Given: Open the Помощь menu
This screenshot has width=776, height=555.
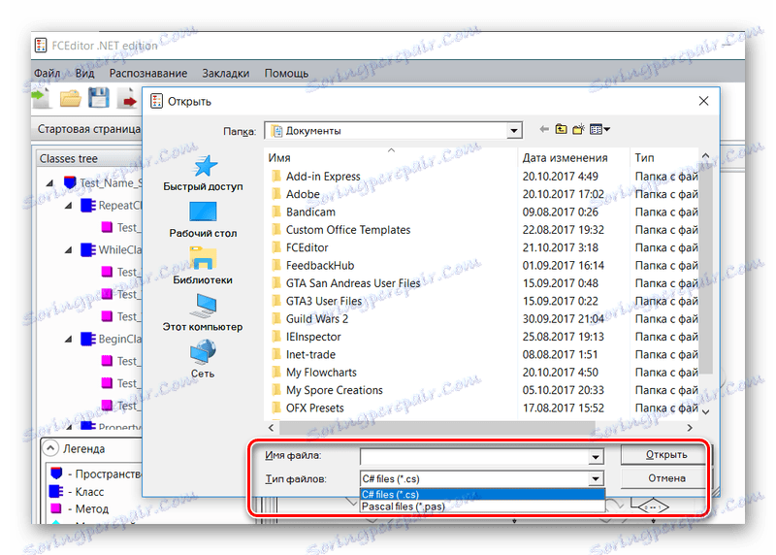Looking at the screenshot, I should [x=286, y=74].
